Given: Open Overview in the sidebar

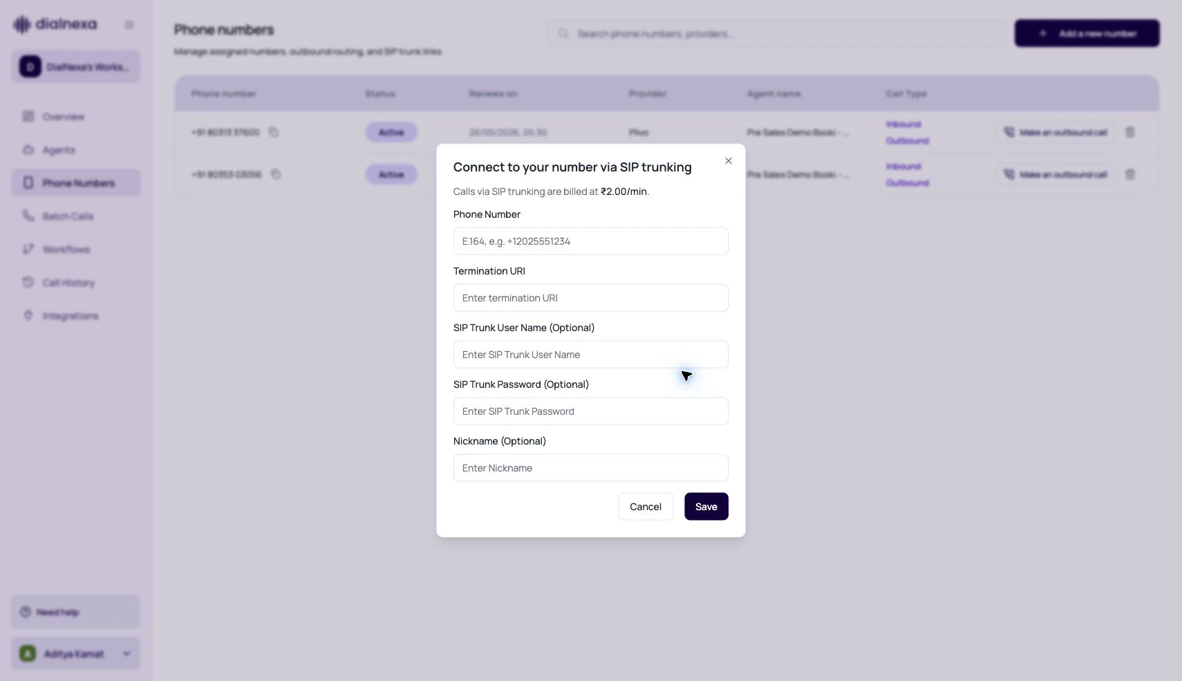Looking at the screenshot, I should [x=76, y=117].
